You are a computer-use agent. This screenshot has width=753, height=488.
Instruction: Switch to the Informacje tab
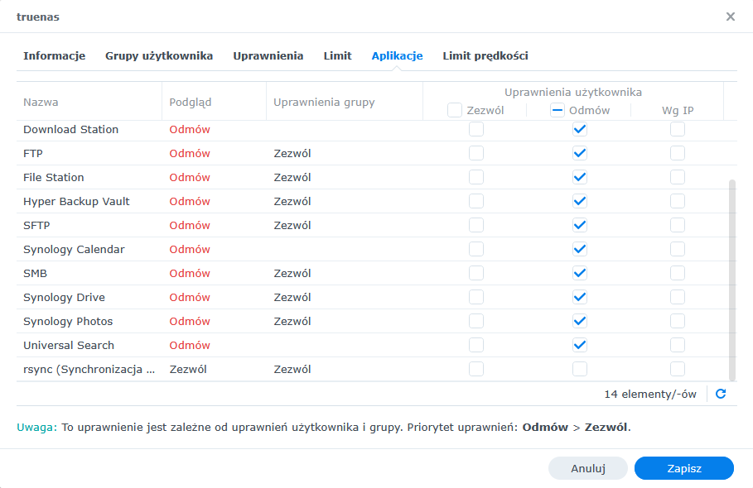(x=54, y=56)
